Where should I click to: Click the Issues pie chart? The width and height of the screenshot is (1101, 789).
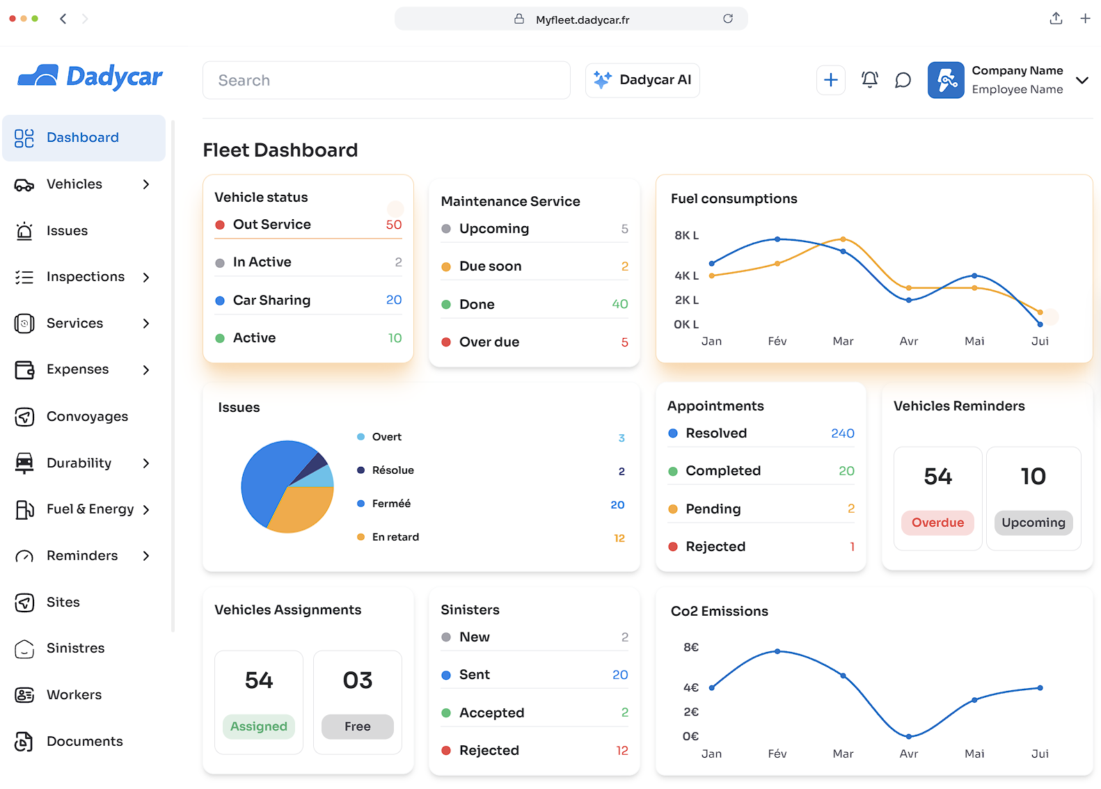coord(287,487)
